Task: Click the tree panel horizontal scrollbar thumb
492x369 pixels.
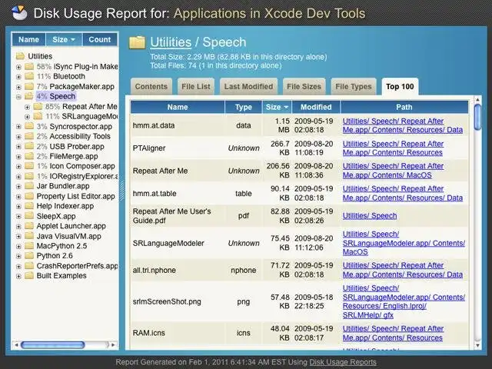Action: click(53, 345)
